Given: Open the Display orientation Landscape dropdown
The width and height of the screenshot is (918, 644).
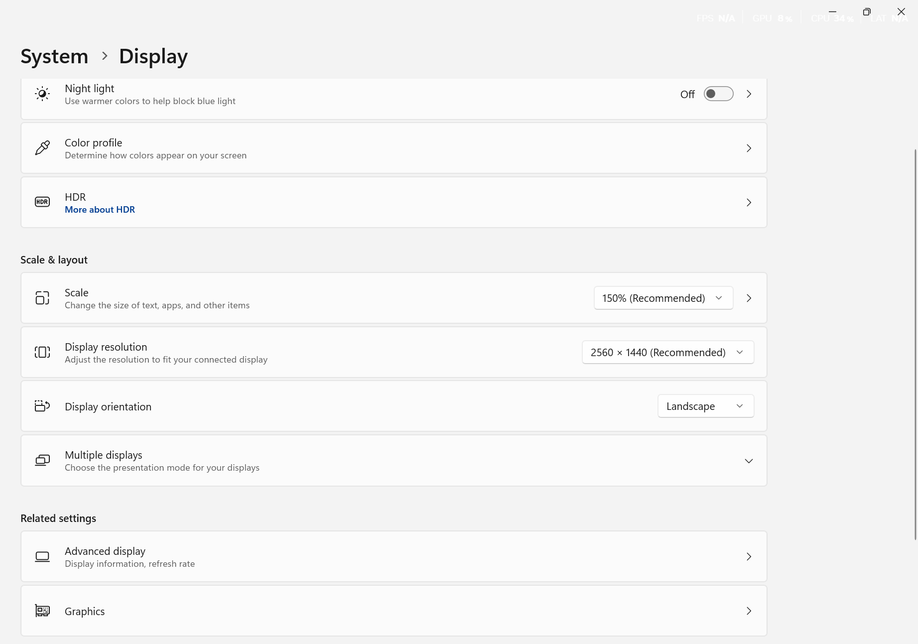Looking at the screenshot, I should coord(706,406).
